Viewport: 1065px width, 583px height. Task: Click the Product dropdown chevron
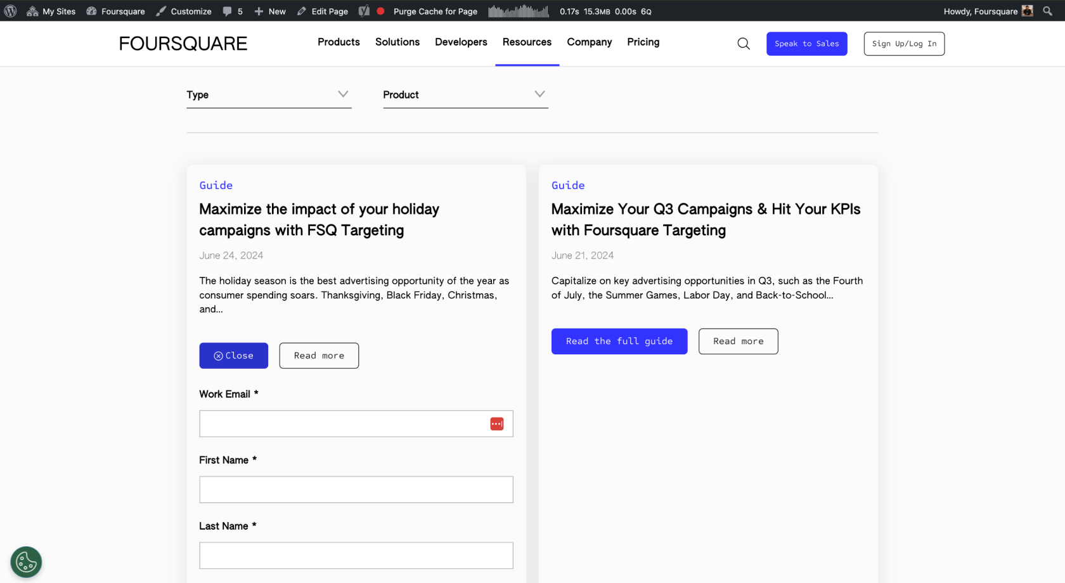pos(539,94)
